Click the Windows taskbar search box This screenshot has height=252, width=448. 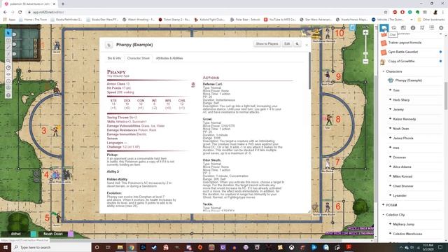(x=51, y=247)
